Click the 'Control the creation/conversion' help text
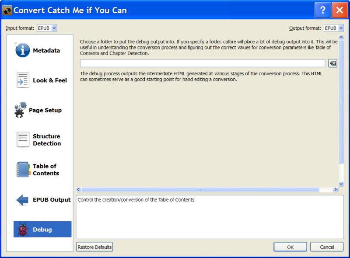The width and height of the screenshot is (350, 258). point(136,200)
